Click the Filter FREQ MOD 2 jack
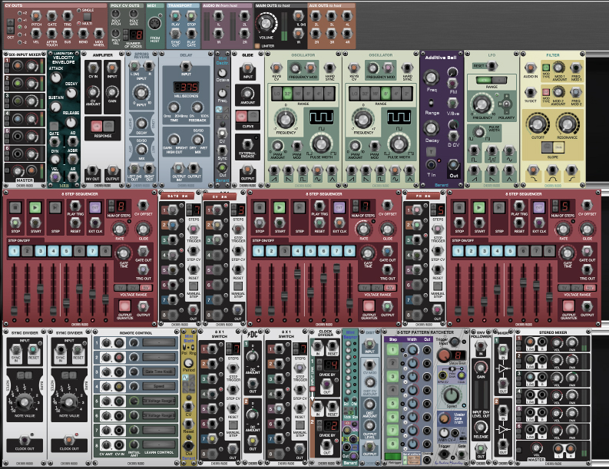609x469 pixels. click(576, 92)
